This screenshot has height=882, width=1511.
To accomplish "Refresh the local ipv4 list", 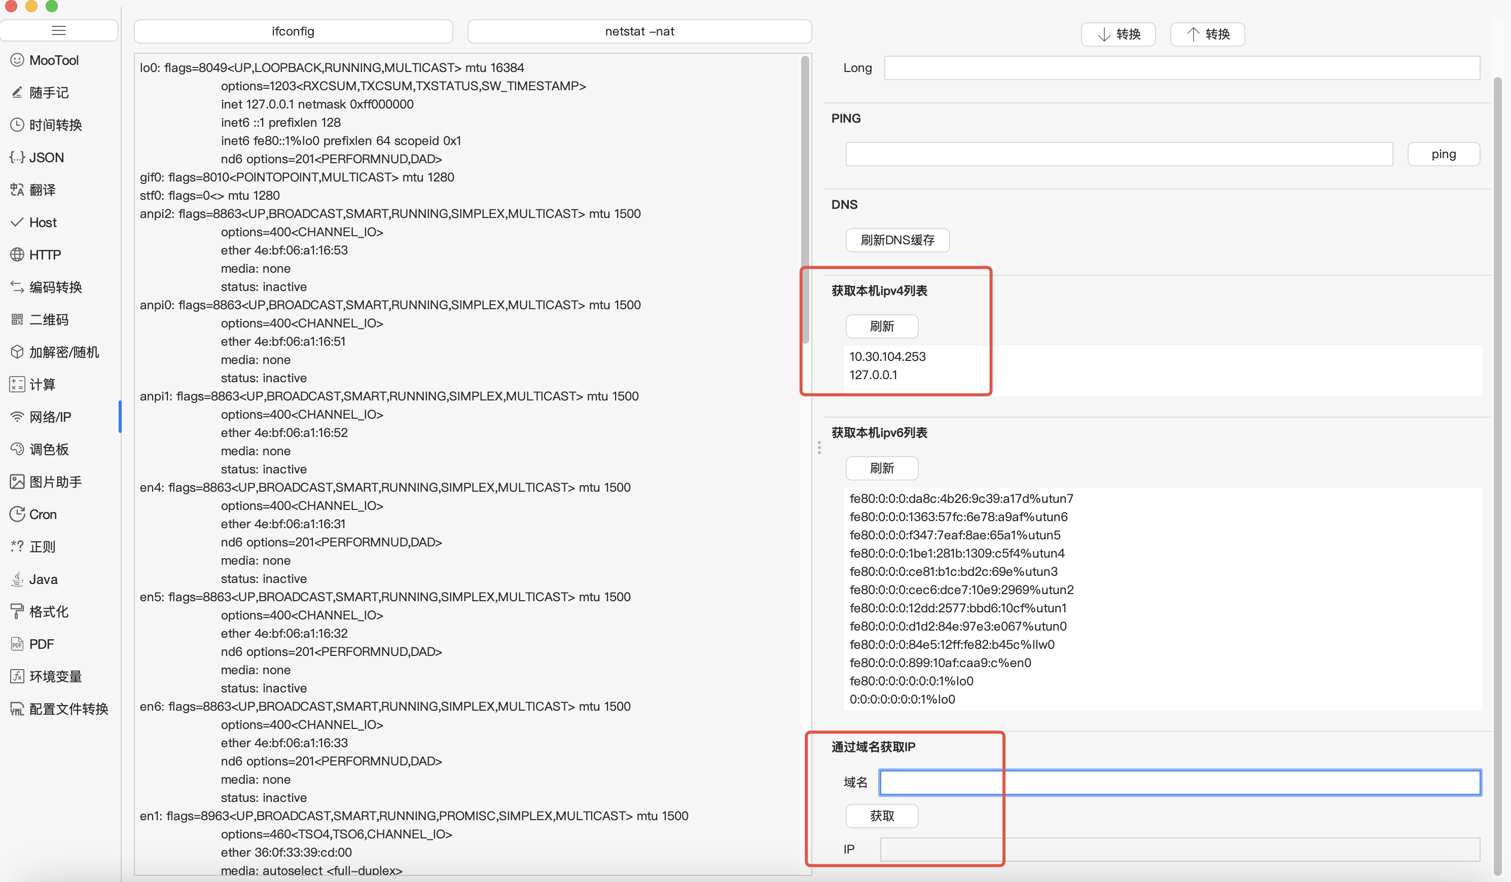I will (x=881, y=326).
